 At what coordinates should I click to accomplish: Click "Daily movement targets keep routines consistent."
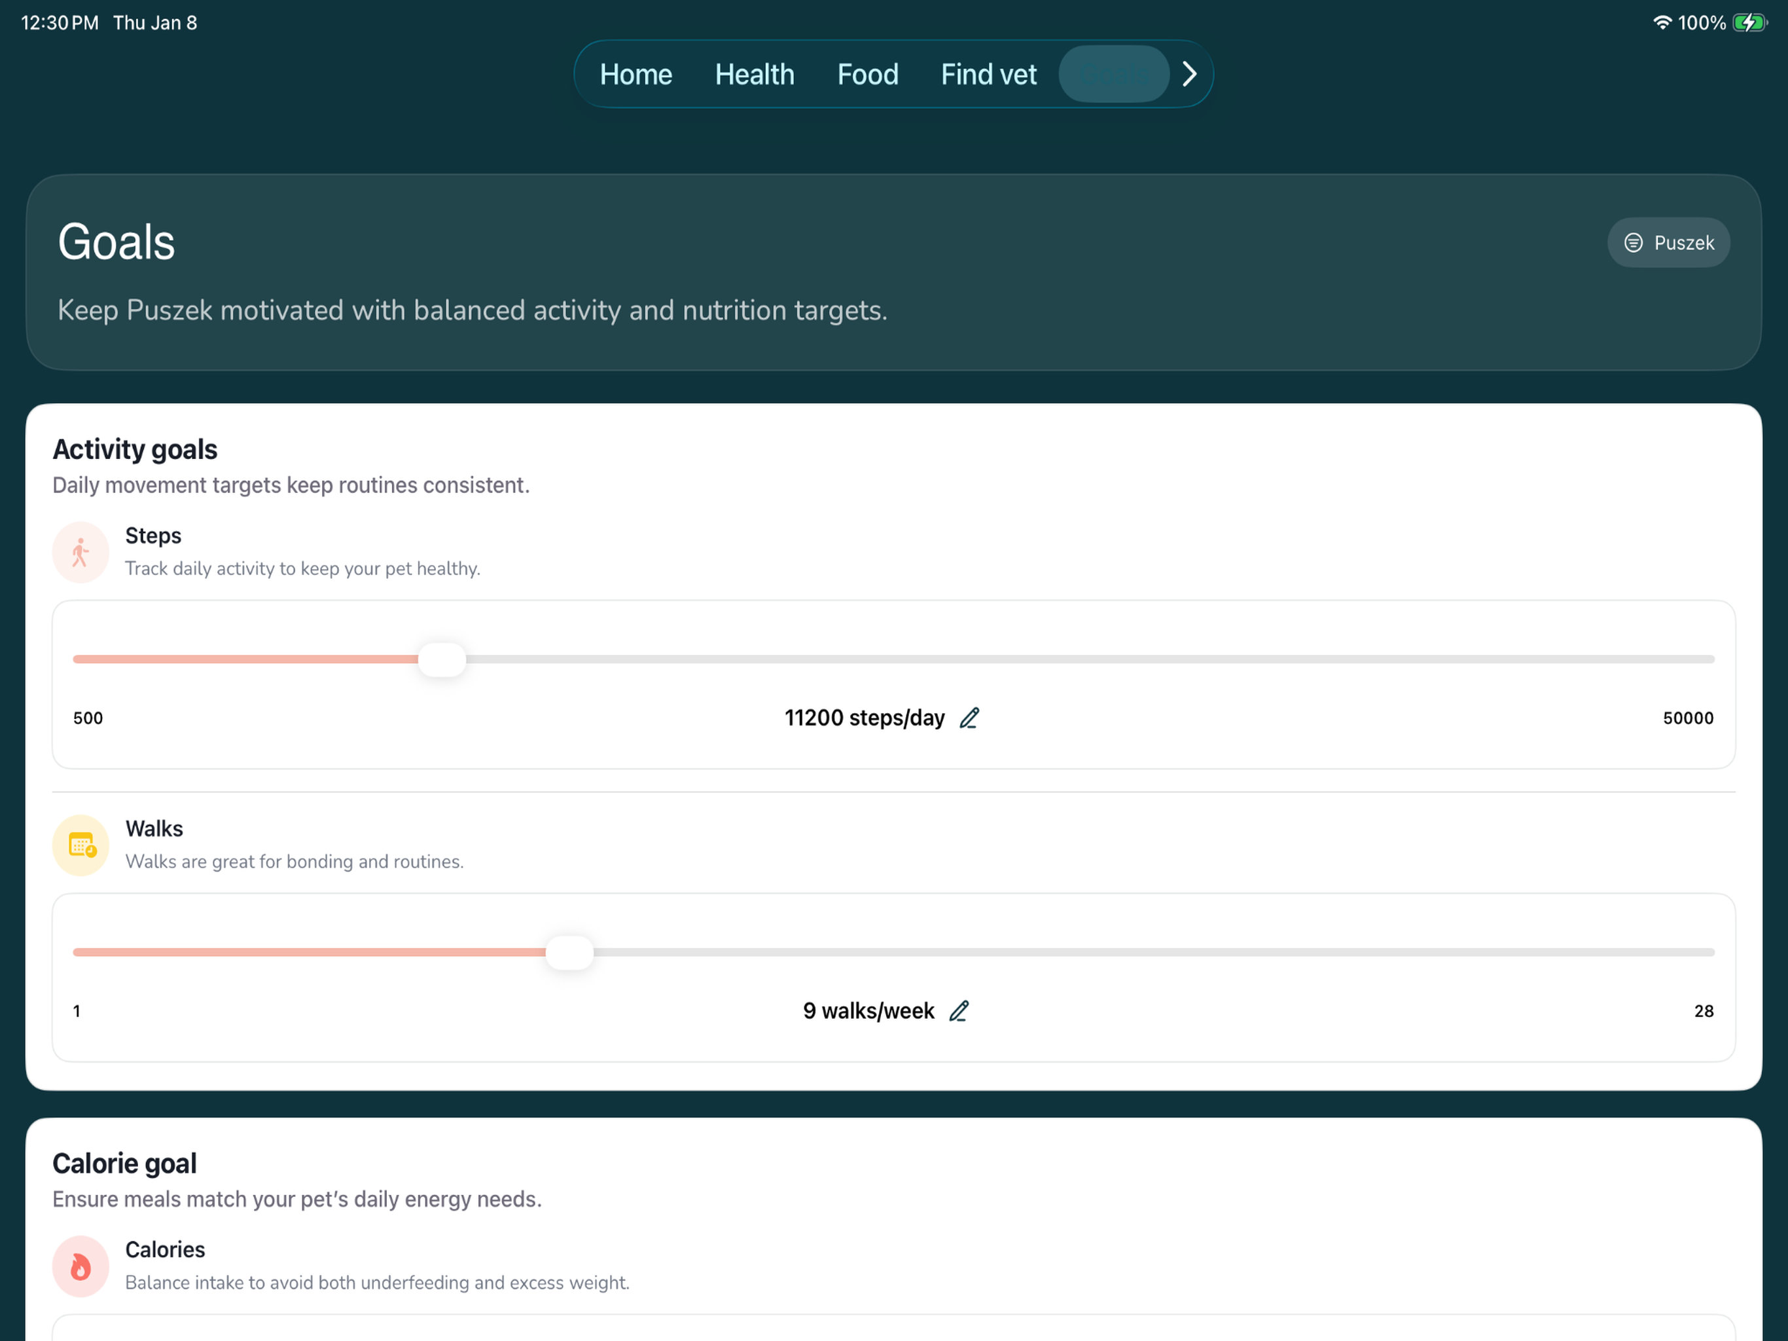291,485
